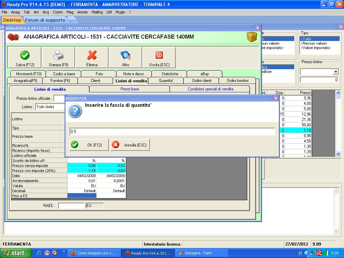The width and height of the screenshot is (344, 258).
Task: Select the Statistiche tab
Action: (170, 74)
